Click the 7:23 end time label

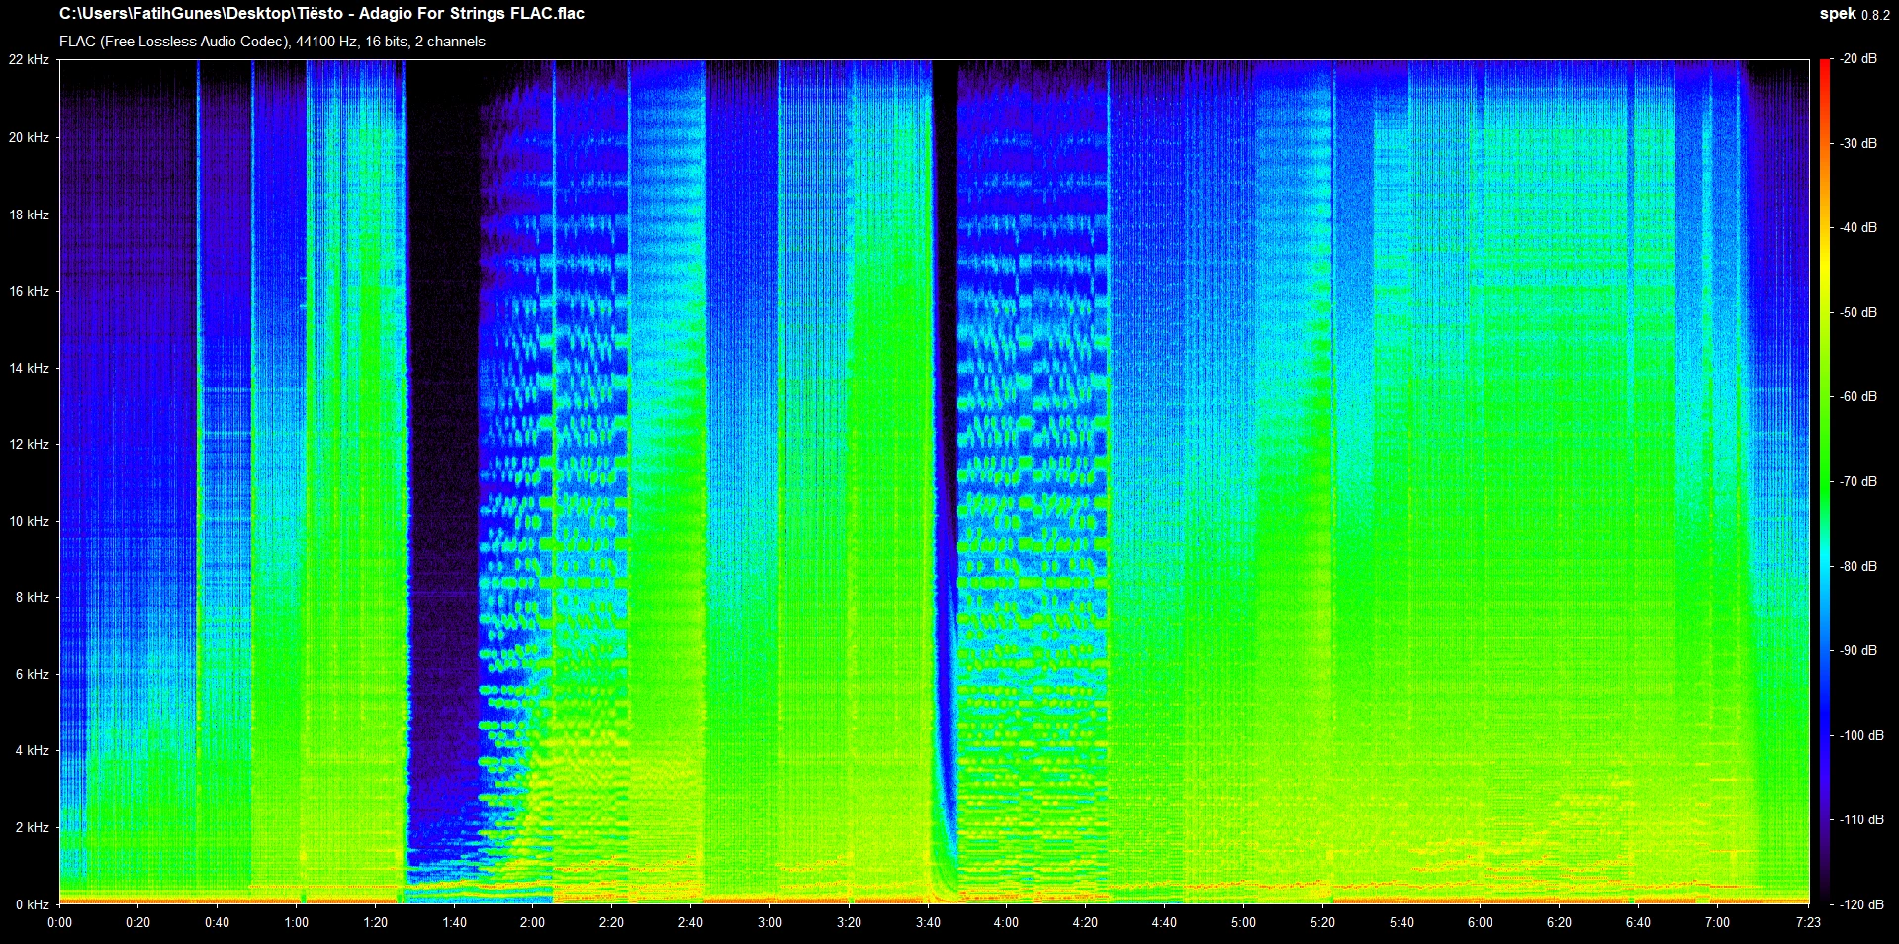[x=1808, y=923]
